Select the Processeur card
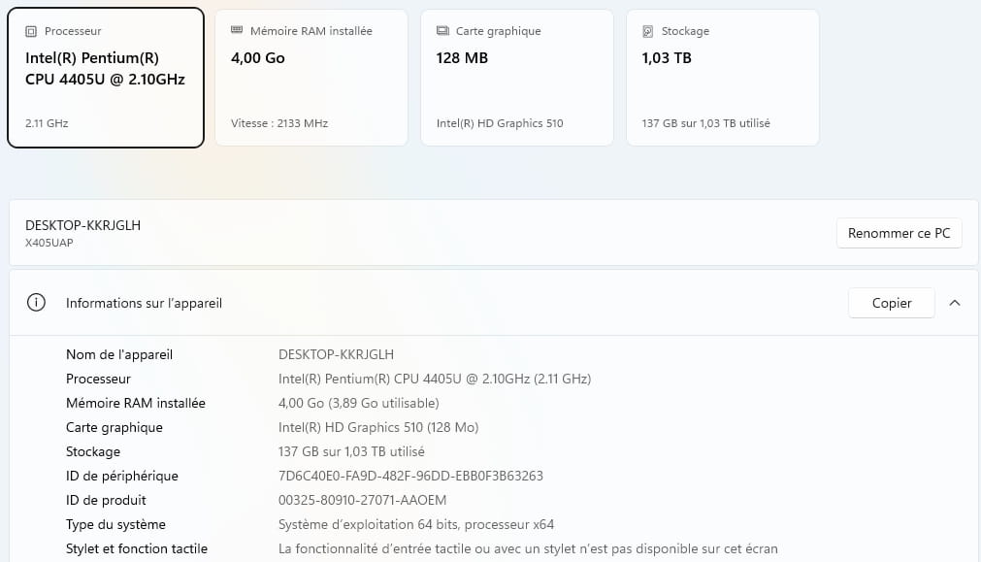981x562 pixels. 106,78
